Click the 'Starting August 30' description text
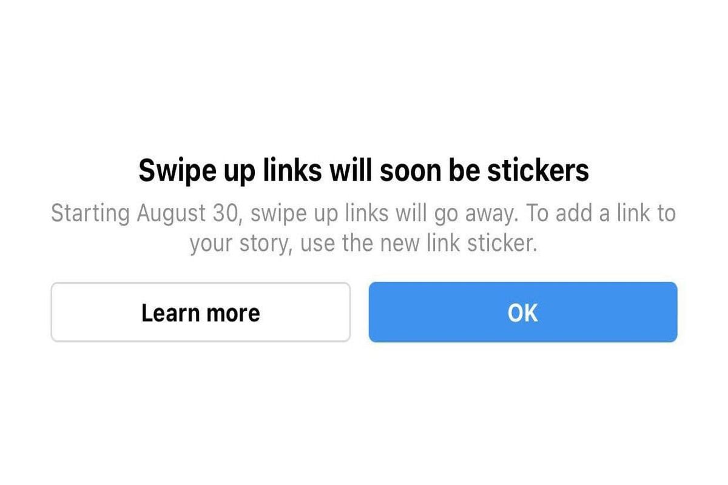Viewport: 728px width, 485px height. coord(363,229)
